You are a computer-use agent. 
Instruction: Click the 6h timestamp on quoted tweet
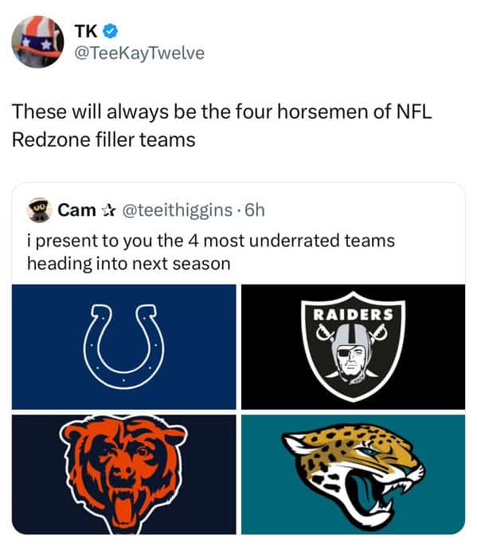pos(255,210)
